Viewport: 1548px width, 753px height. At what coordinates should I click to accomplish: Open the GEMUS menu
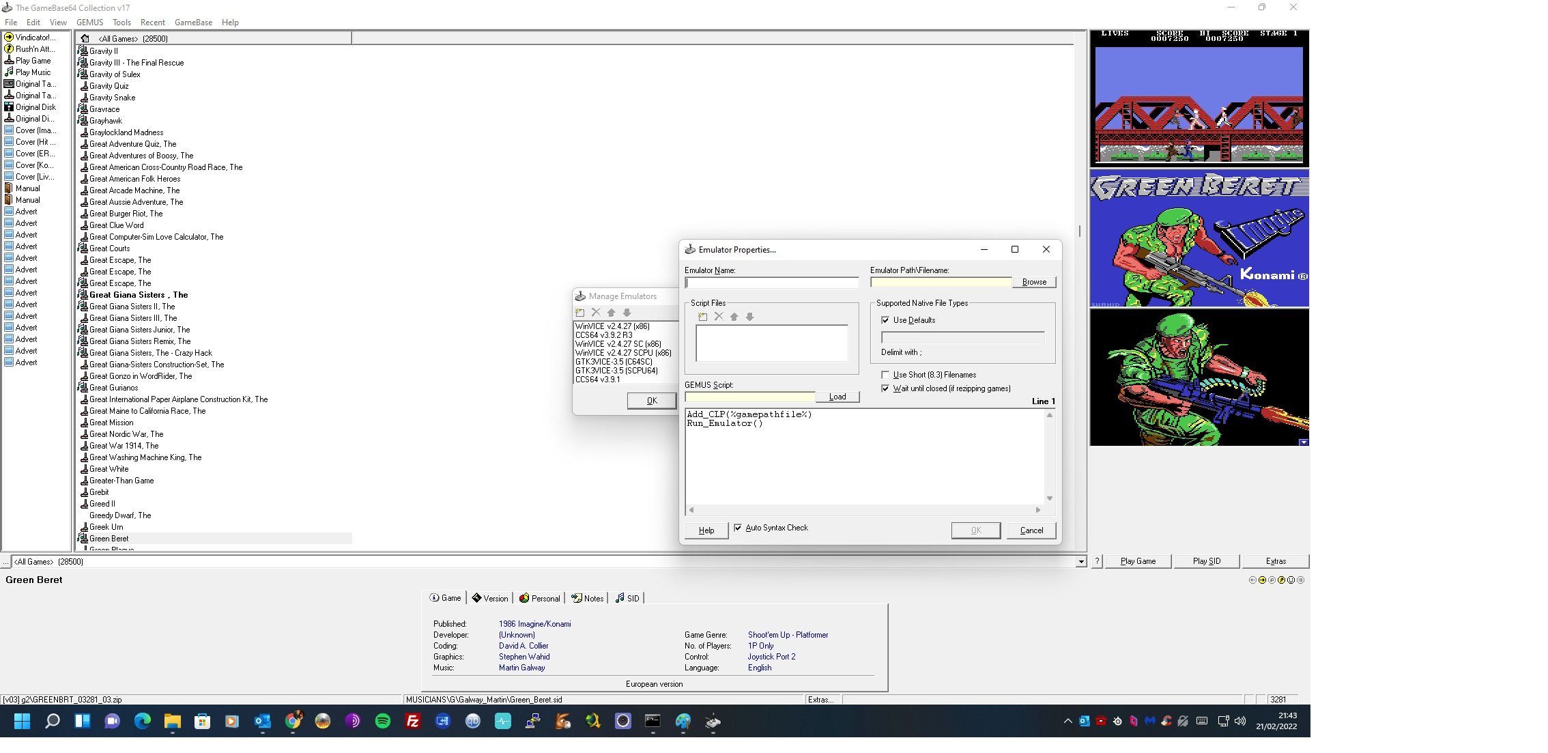89,23
